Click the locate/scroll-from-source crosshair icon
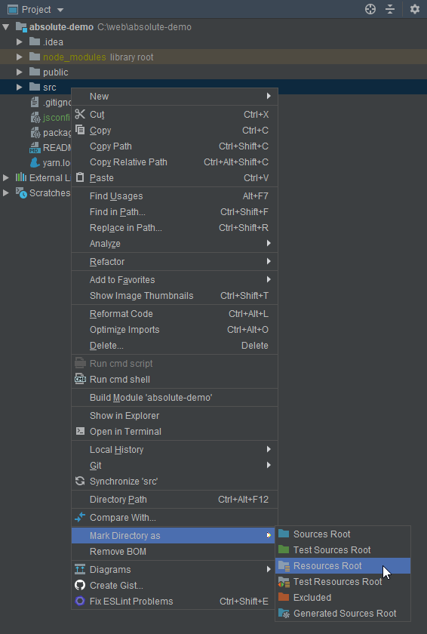This screenshot has width=427, height=634. tap(370, 9)
